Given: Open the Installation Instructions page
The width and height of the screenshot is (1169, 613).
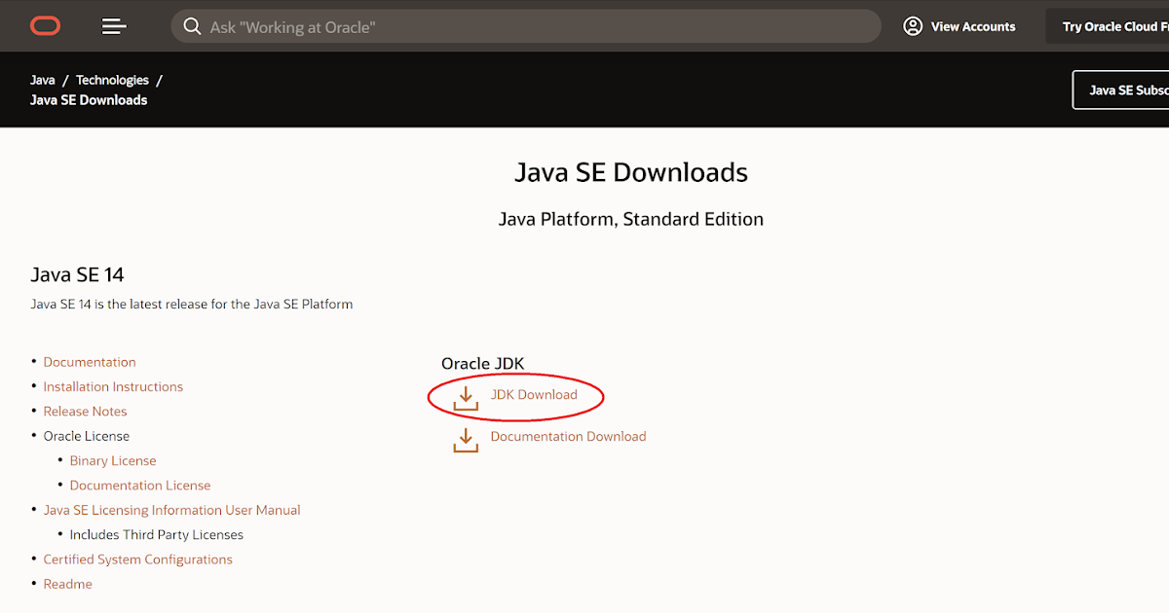Looking at the screenshot, I should tap(113, 386).
